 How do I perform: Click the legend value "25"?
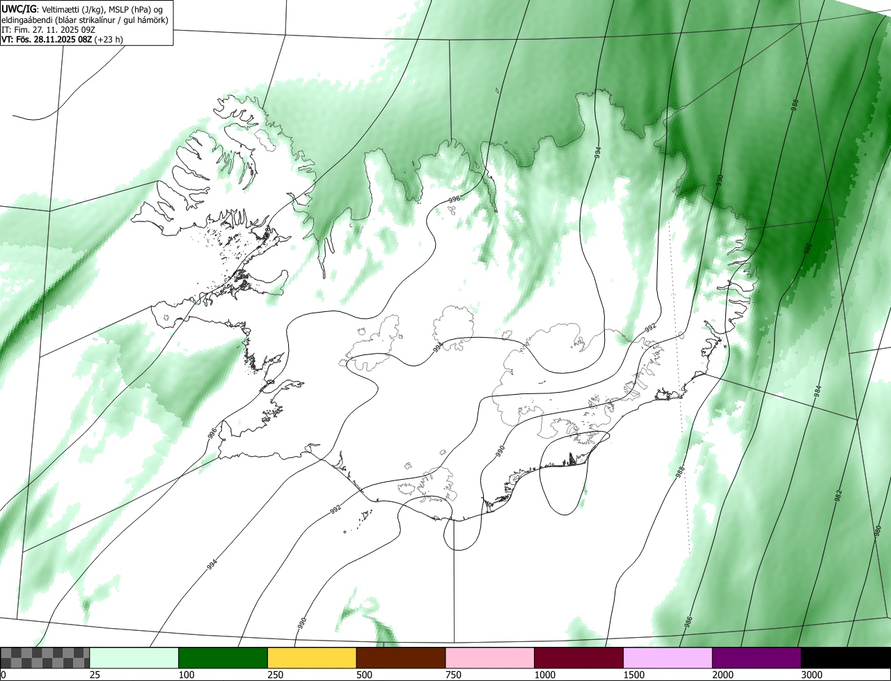click(95, 675)
